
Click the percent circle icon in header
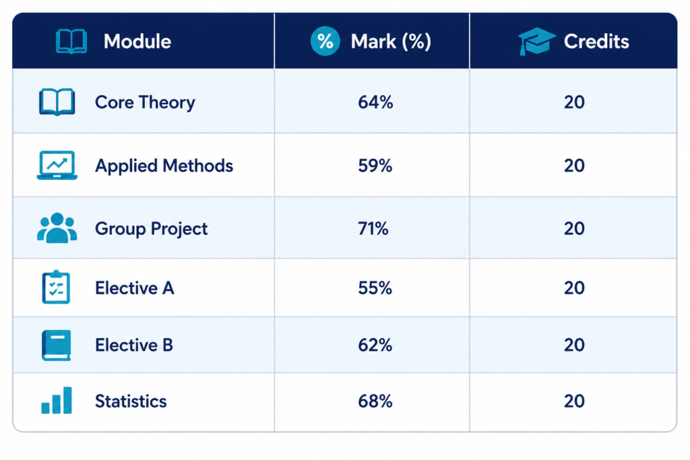tap(325, 41)
